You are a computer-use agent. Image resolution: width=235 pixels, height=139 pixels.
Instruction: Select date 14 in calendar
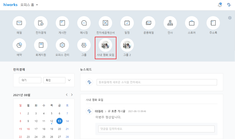pos(67,121)
